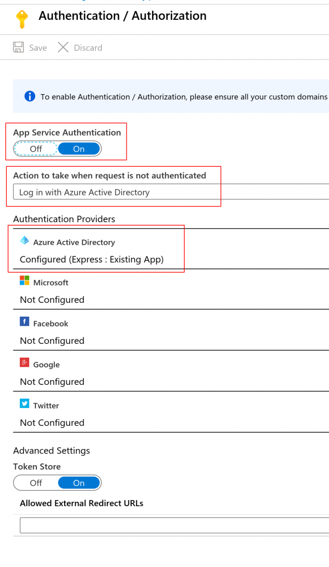Set Token Store toggle to On
Screen dimensions: 329x567
tap(79, 483)
